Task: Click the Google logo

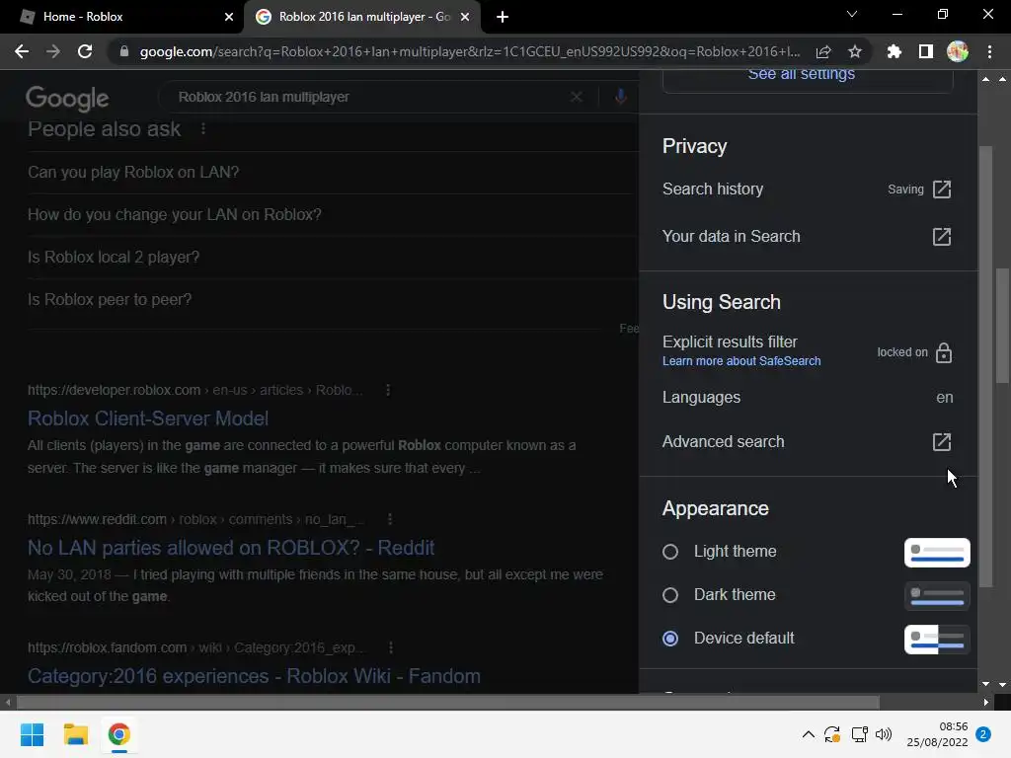Action: [x=67, y=98]
